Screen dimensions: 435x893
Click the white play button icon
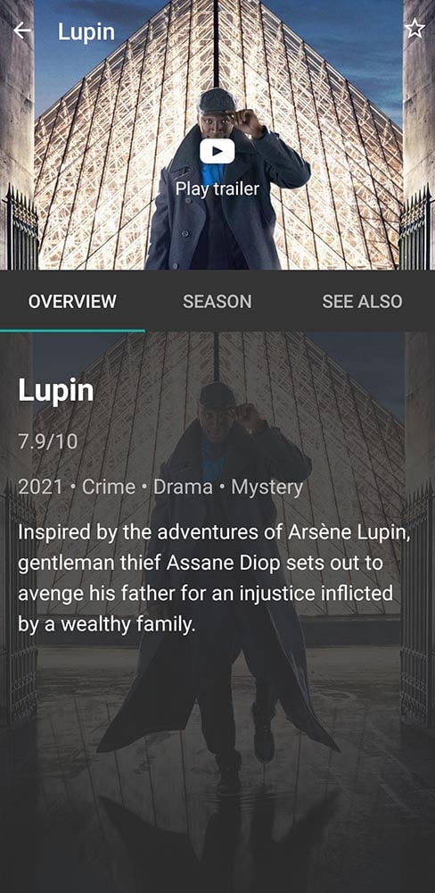[x=217, y=151]
